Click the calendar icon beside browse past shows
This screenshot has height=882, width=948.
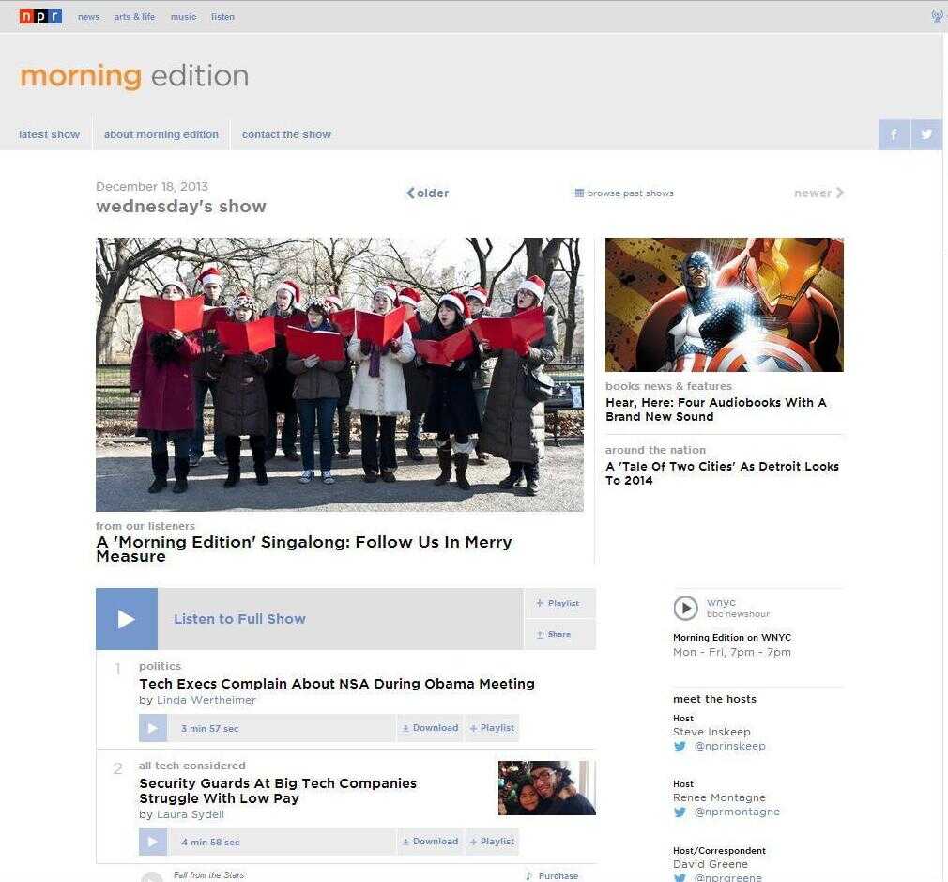[x=579, y=193]
